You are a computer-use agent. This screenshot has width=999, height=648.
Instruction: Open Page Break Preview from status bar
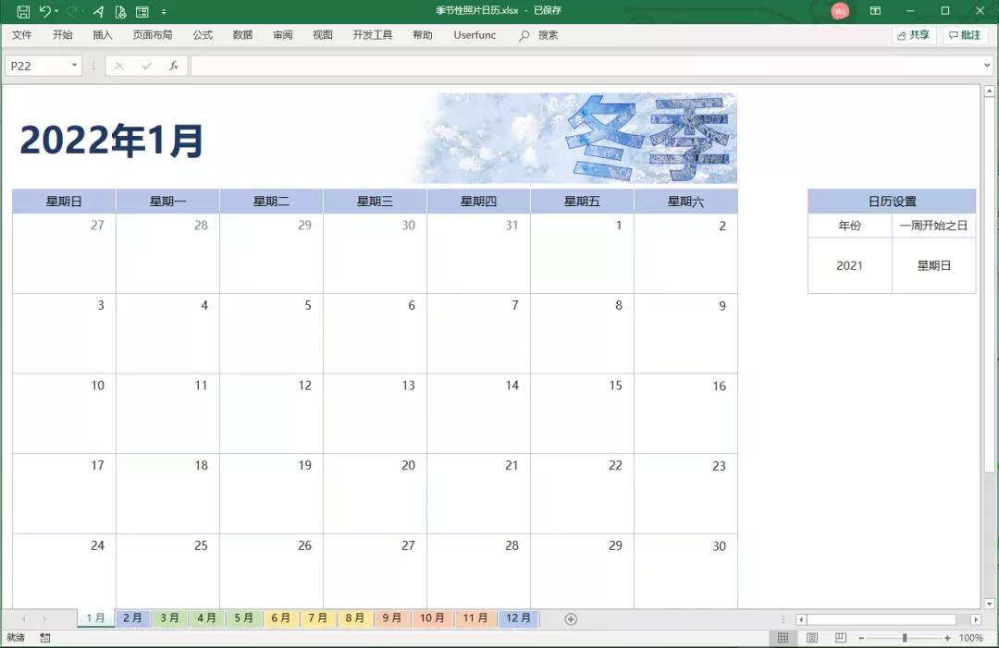point(840,637)
